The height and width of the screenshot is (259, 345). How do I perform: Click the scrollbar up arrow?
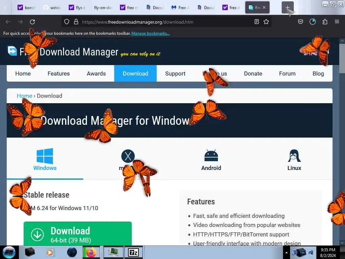[342, 41]
